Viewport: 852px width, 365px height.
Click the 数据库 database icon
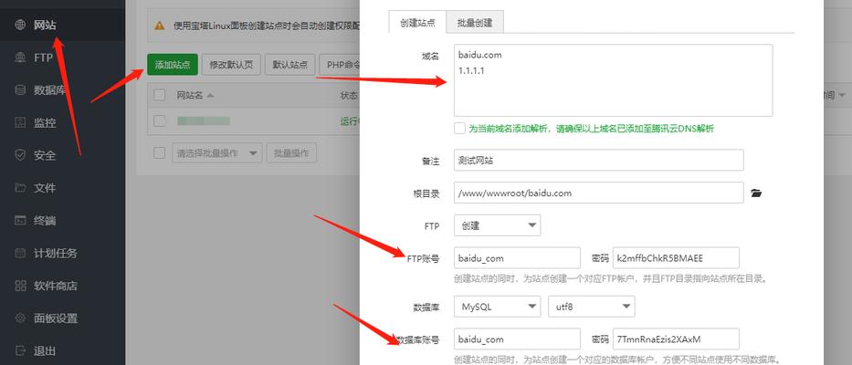(x=20, y=90)
